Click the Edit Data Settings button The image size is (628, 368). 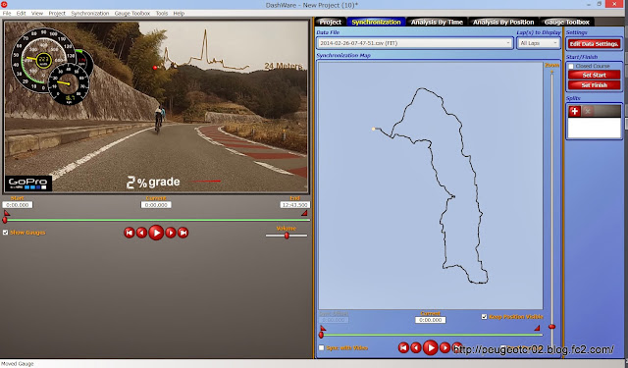tap(594, 43)
